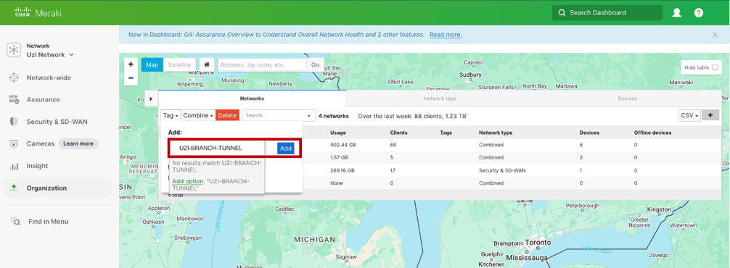This screenshot has height=268, width=730.
Task: Open the Tag dropdown
Action: coord(171,115)
